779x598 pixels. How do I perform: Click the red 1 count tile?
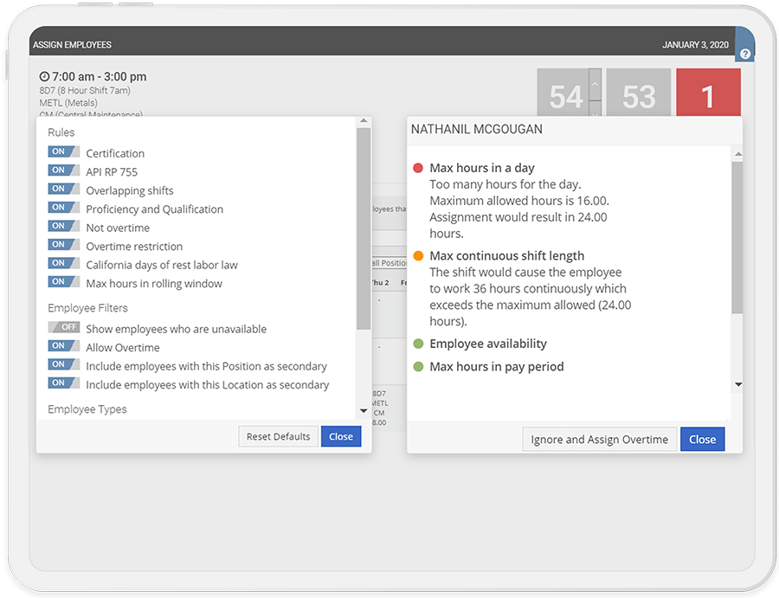point(708,93)
